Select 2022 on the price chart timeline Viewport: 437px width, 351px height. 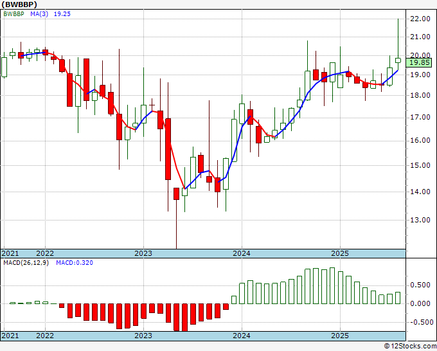[45, 253]
